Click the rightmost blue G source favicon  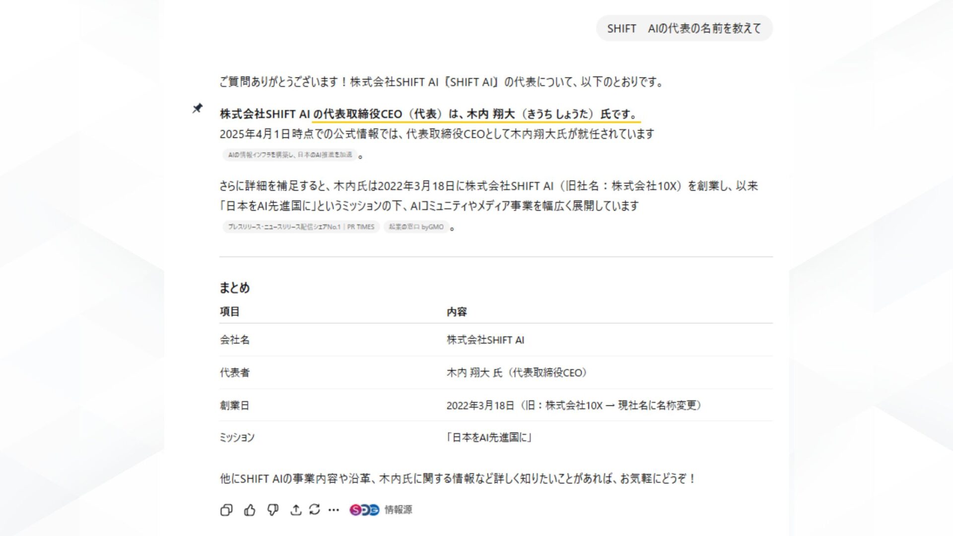[374, 510]
